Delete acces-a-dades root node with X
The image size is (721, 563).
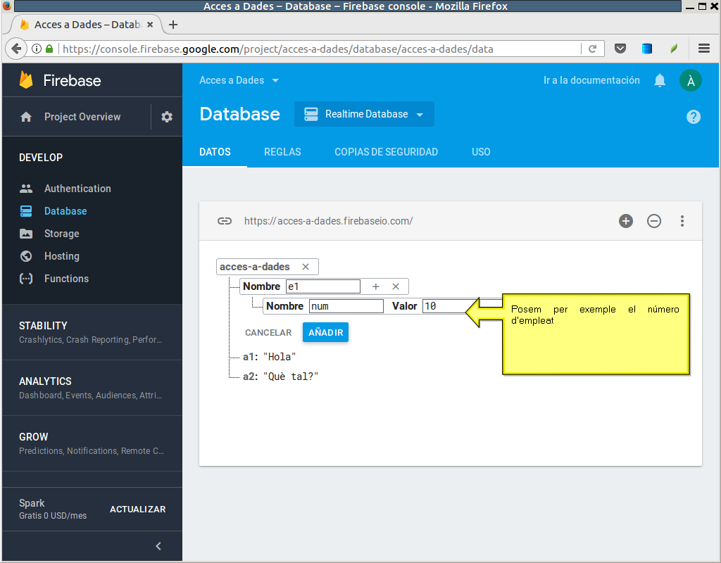click(x=306, y=267)
